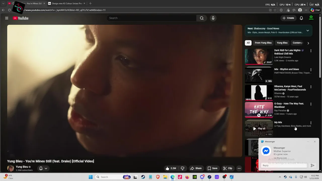
Task: Select the Yung Bleu filter chip
Action: [x=282, y=43]
